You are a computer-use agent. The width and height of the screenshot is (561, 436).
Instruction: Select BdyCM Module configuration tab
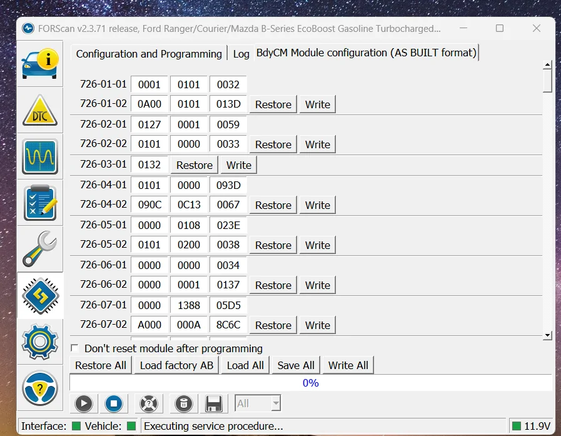(x=366, y=53)
